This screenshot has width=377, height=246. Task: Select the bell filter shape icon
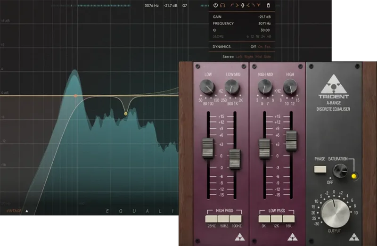pos(243,5)
